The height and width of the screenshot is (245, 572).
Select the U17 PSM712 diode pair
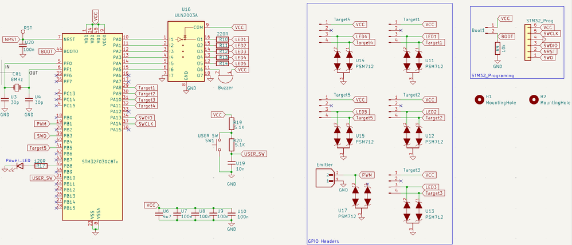362,196
